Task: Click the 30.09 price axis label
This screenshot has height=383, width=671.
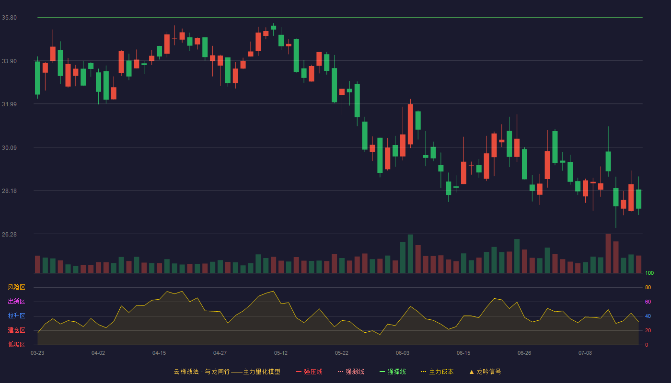Action: click(x=9, y=147)
